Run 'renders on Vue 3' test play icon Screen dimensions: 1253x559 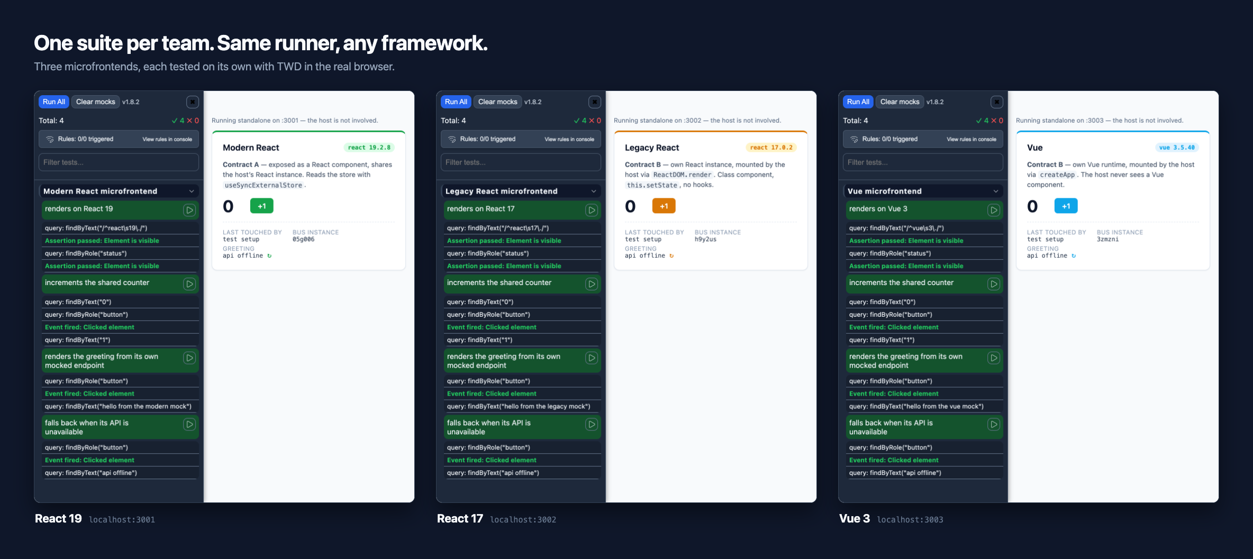[994, 210]
